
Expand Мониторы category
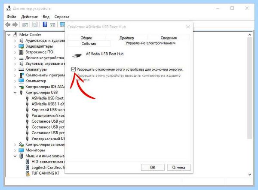coord(15,151)
